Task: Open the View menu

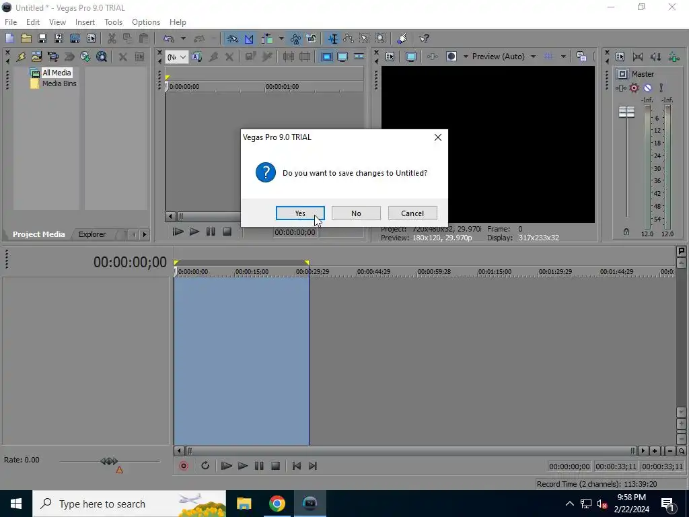Action: click(x=57, y=22)
